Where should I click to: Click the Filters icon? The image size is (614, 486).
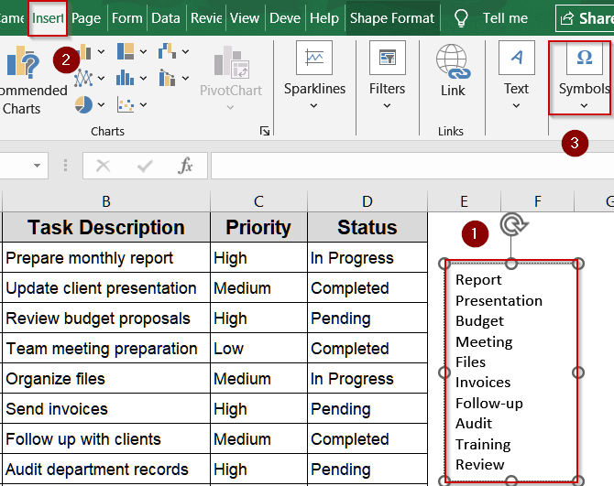pos(388,58)
